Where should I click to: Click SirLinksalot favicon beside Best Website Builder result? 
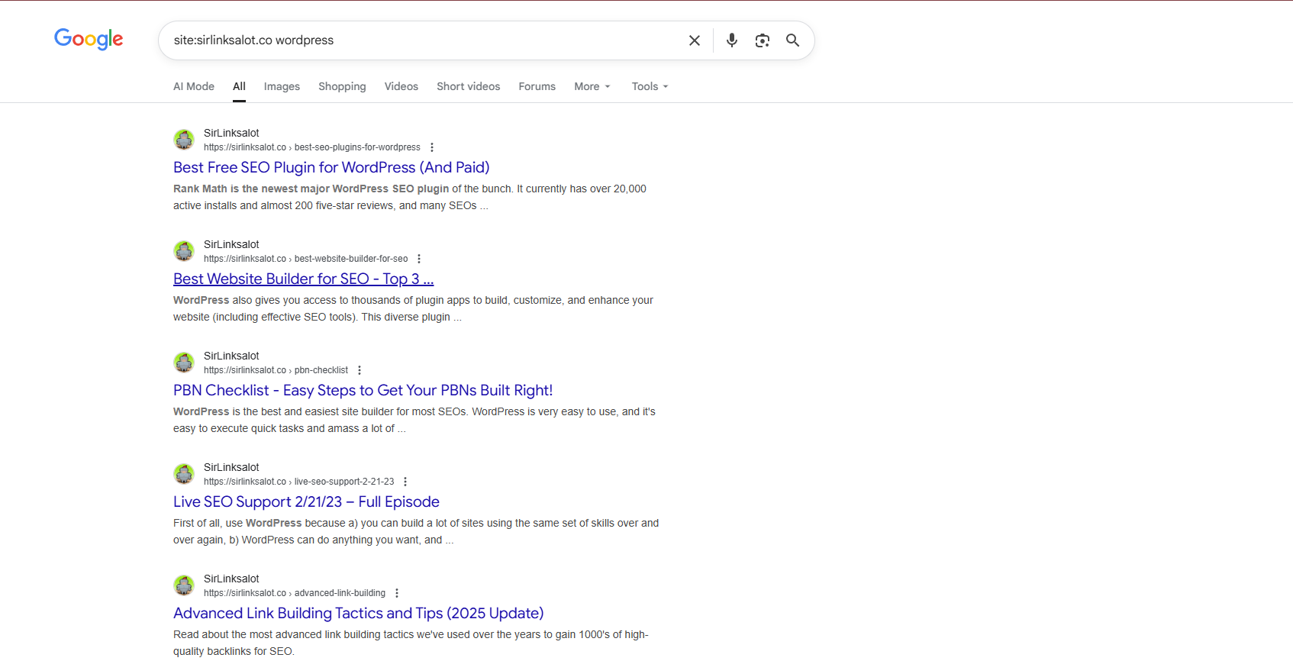184,251
